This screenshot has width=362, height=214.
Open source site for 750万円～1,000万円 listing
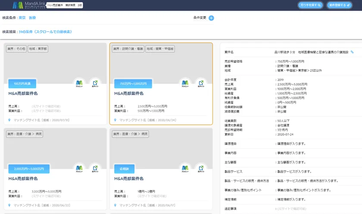[201, 83]
